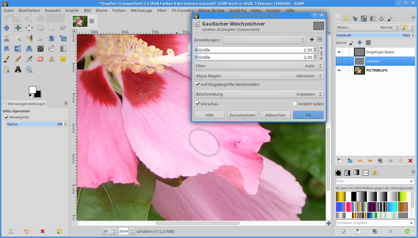This screenshot has height=238, width=418.
Task: Confirm the blur with OK
Action: click(308, 115)
